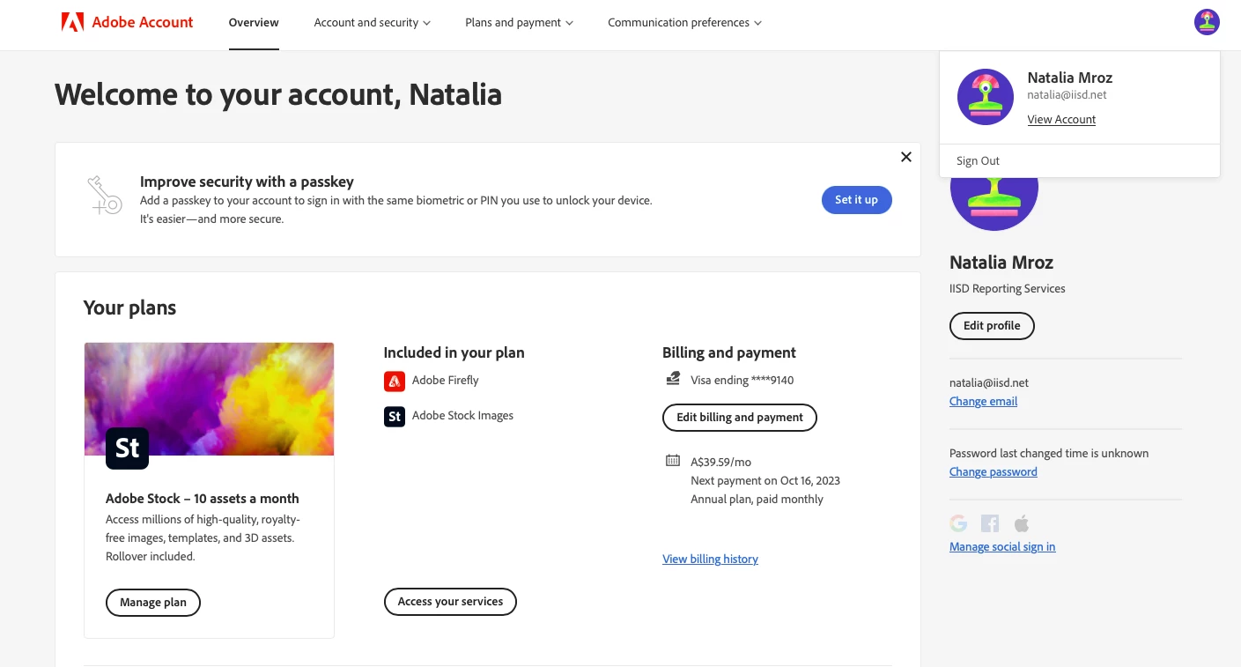Click the Set it up button
The height and width of the screenshot is (667, 1241).
856,200
